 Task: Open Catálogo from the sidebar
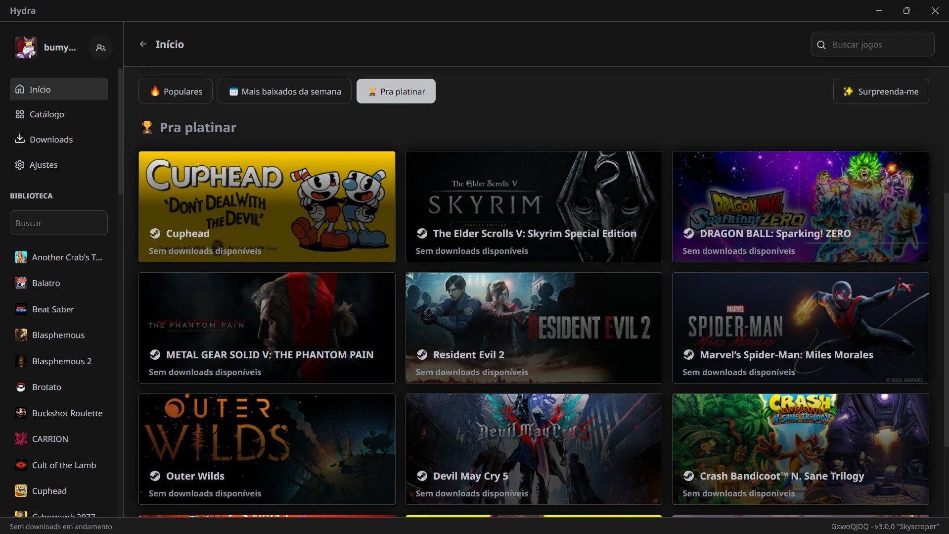tap(59, 114)
